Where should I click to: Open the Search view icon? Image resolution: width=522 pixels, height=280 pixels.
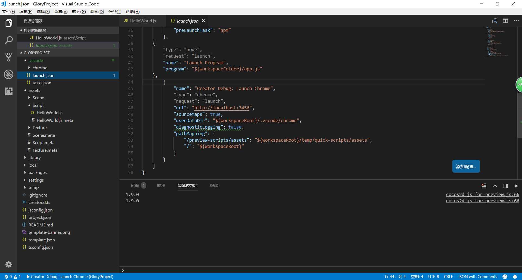[9, 40]
